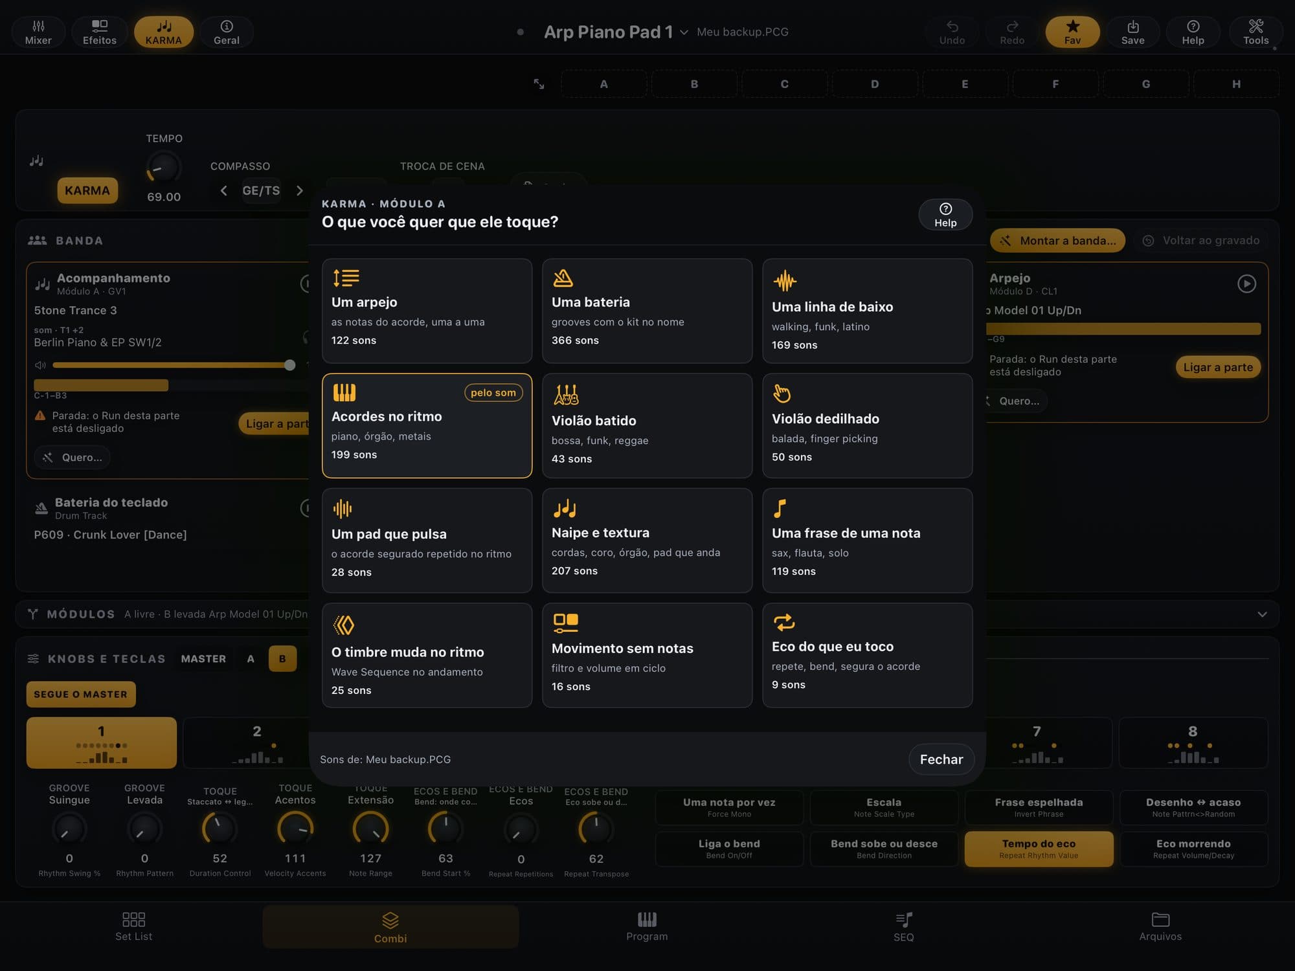Image resolution: width=1295 pixels, height=971 pixels.
Task: Choose the Violão batido card
Action: (x=647, y=425)
